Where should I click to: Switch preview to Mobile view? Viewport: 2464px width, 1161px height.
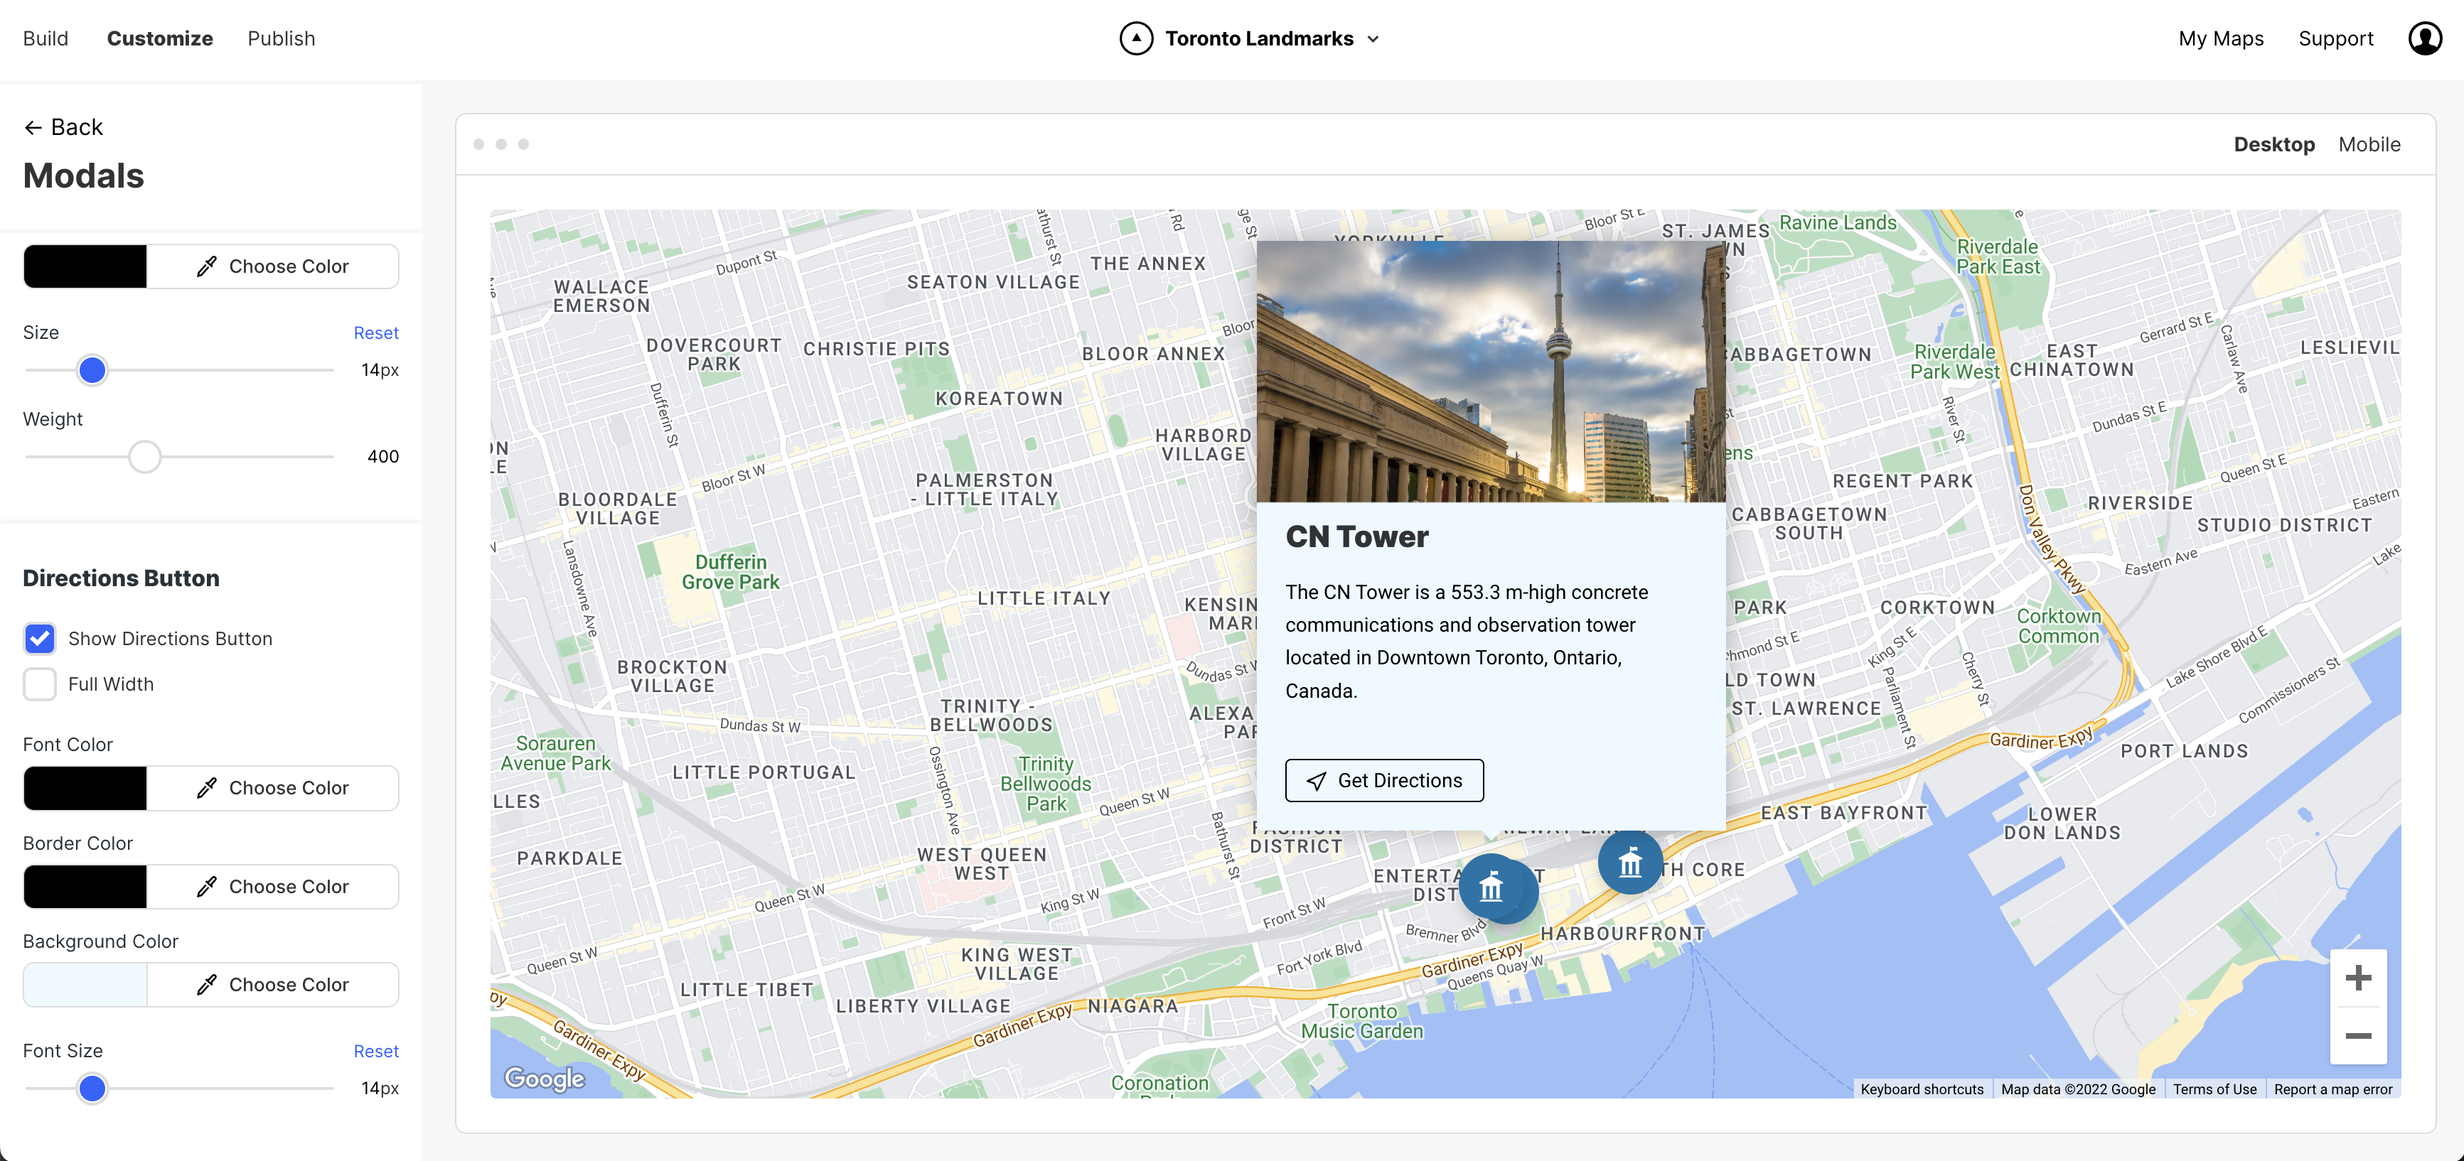(2368, 144)
